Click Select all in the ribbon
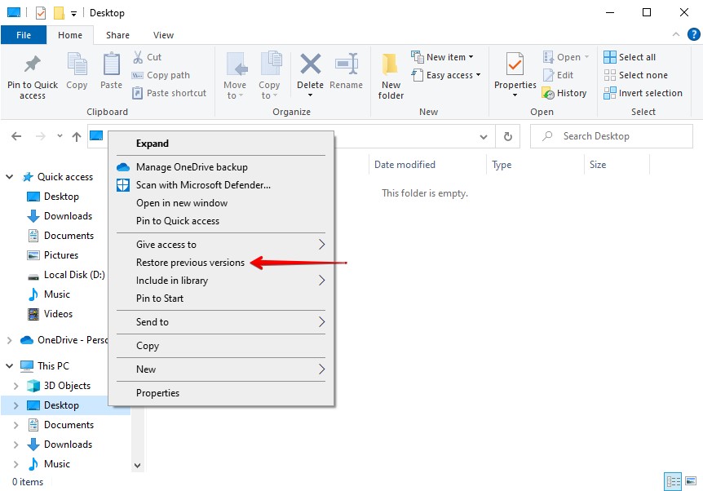The image size is (703, 491). pos(630,57)
